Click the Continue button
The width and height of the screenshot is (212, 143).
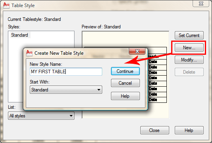(125, 71)
